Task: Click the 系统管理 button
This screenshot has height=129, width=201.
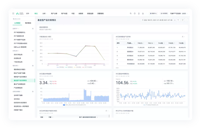Action: coord(164,13)
